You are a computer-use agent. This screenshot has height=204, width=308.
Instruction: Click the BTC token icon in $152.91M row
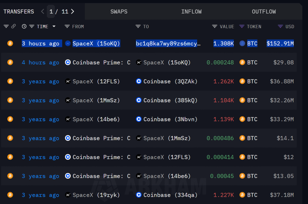[242, 43]
